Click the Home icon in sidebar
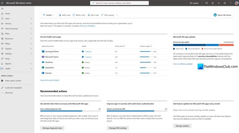 2,14
